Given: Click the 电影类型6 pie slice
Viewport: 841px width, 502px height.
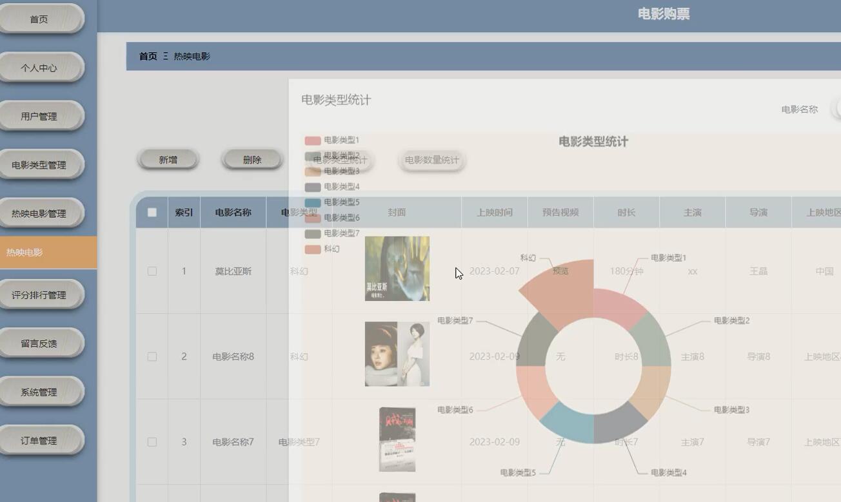Looking at the screenshot, I should coord(535,391).
